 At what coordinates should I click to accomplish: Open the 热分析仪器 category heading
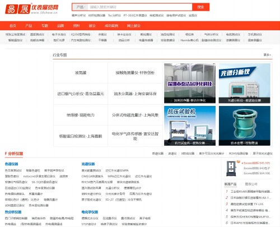coord(13,212)
